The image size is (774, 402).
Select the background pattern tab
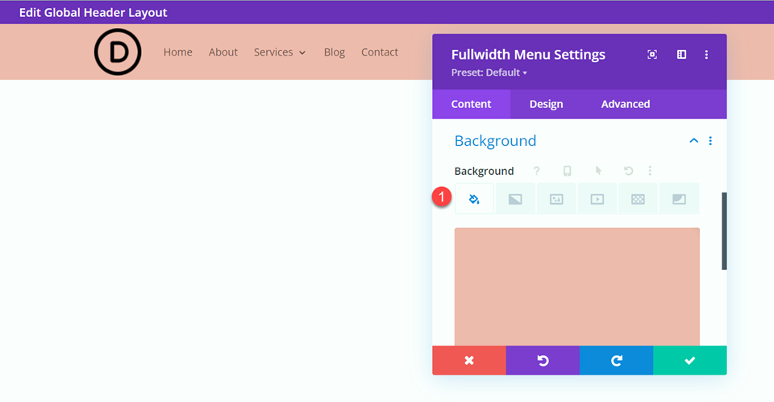[638, 199]
